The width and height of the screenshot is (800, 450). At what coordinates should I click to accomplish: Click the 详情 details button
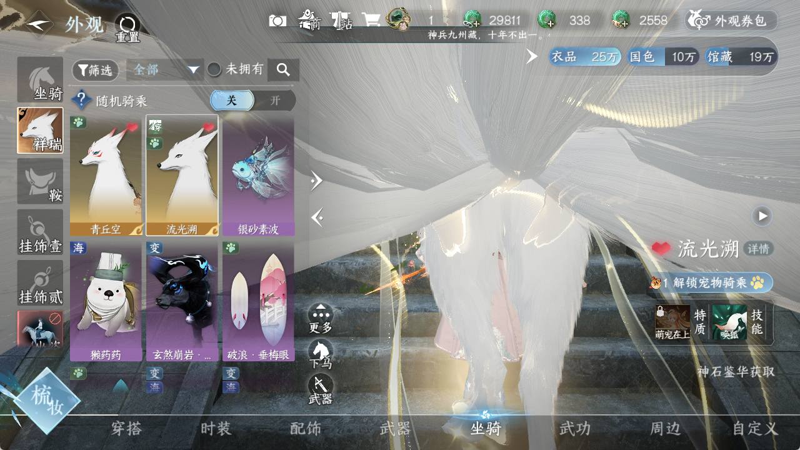coord(759,249)
